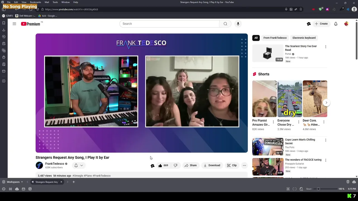
Task: Open closed tabs trash icon
Action: pos(348,182)
